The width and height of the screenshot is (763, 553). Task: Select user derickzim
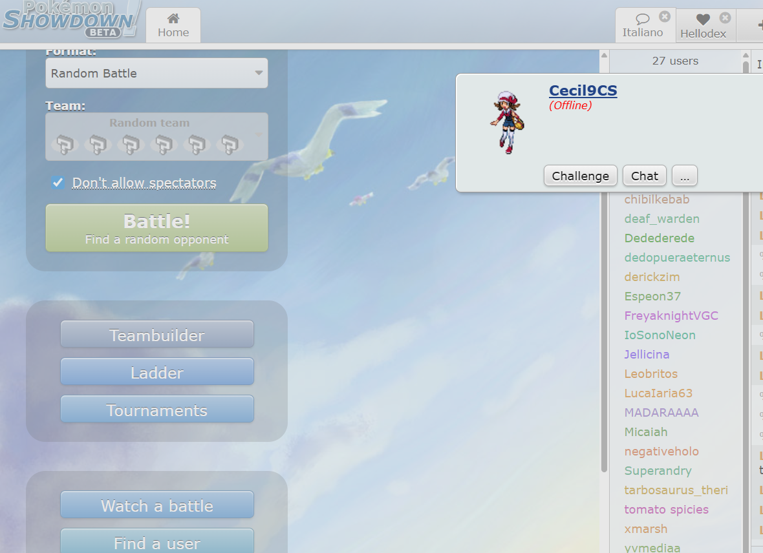pos(652,277)
